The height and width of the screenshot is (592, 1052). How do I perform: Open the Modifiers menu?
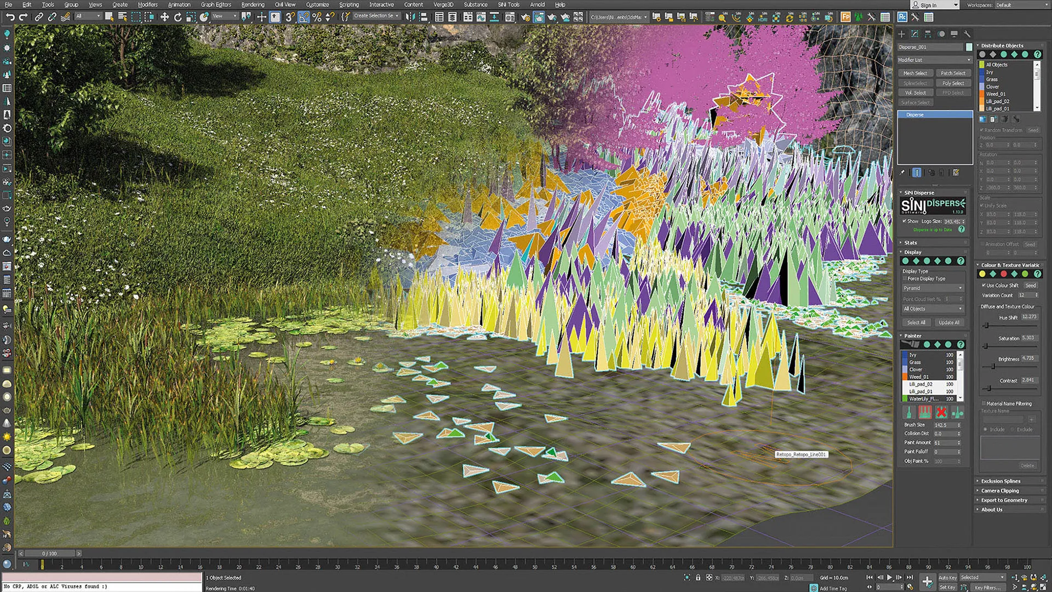point(147,4)
